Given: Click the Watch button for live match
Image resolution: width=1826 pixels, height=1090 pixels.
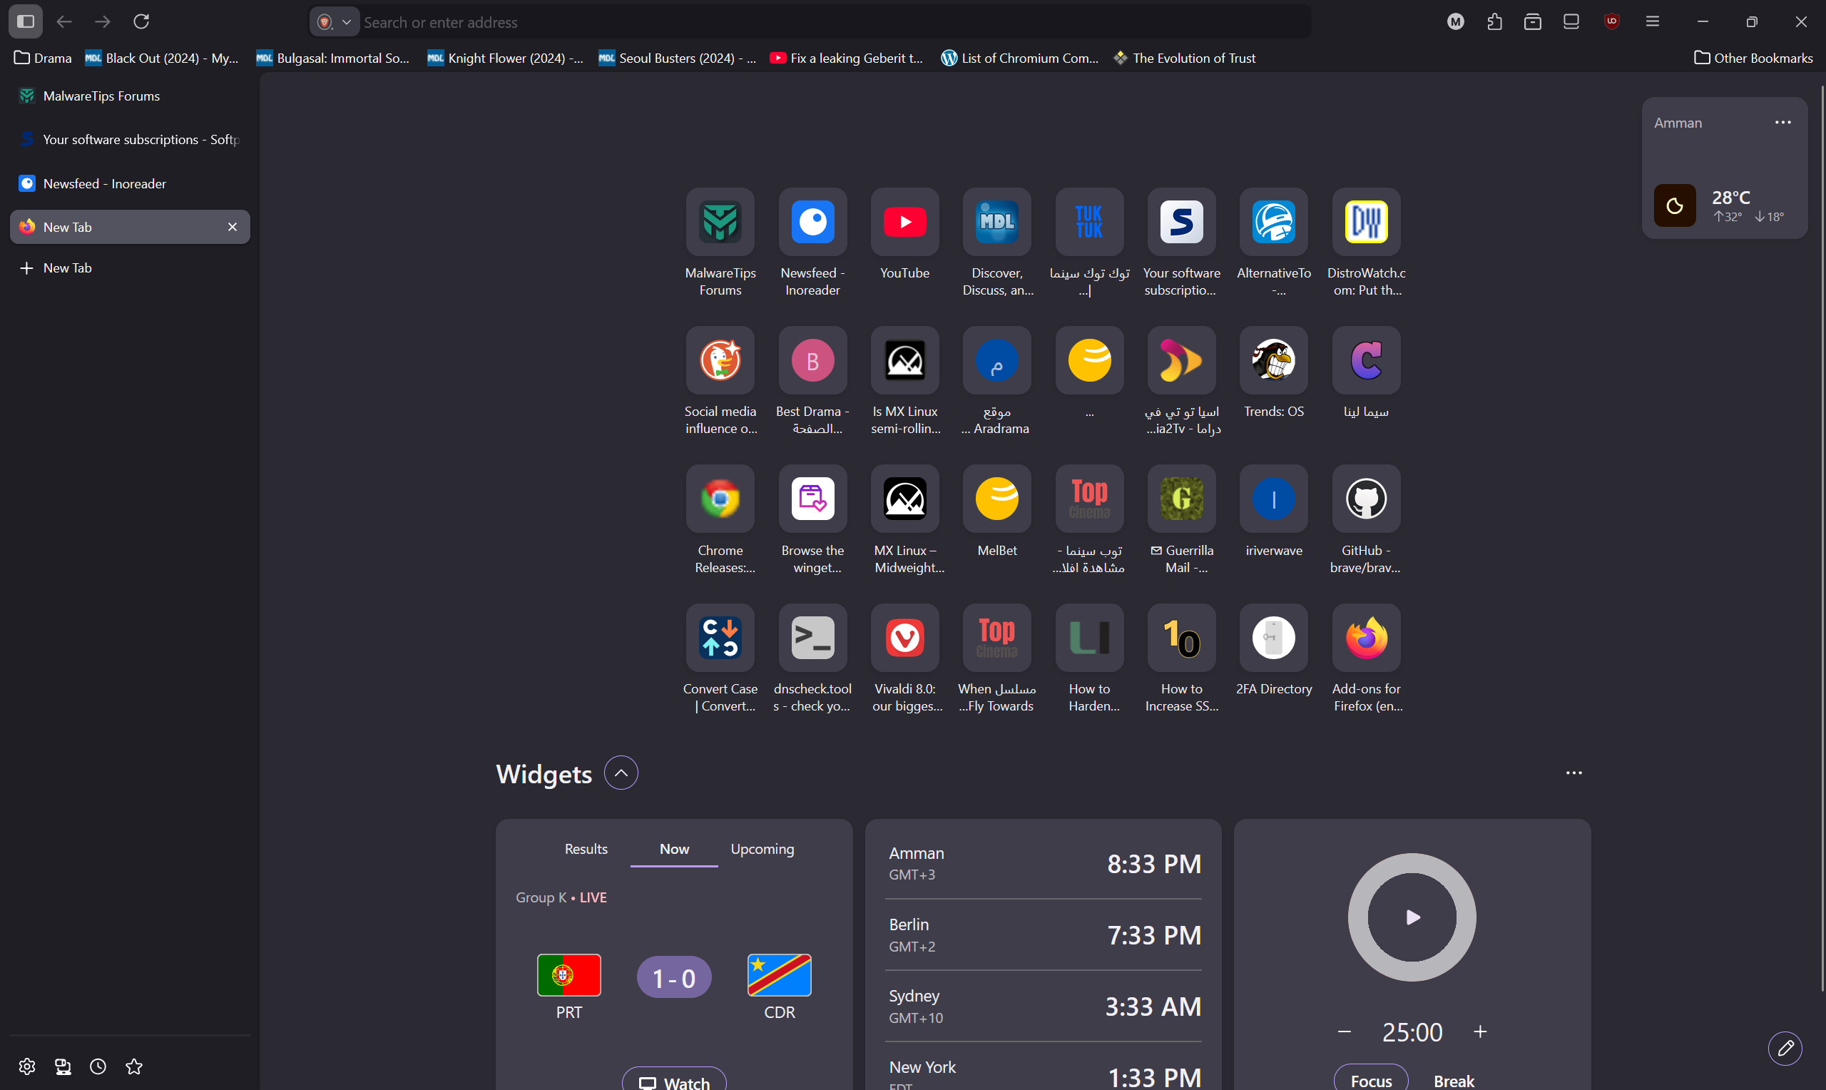Looking at the screenshot, I should pos(674,1080).
